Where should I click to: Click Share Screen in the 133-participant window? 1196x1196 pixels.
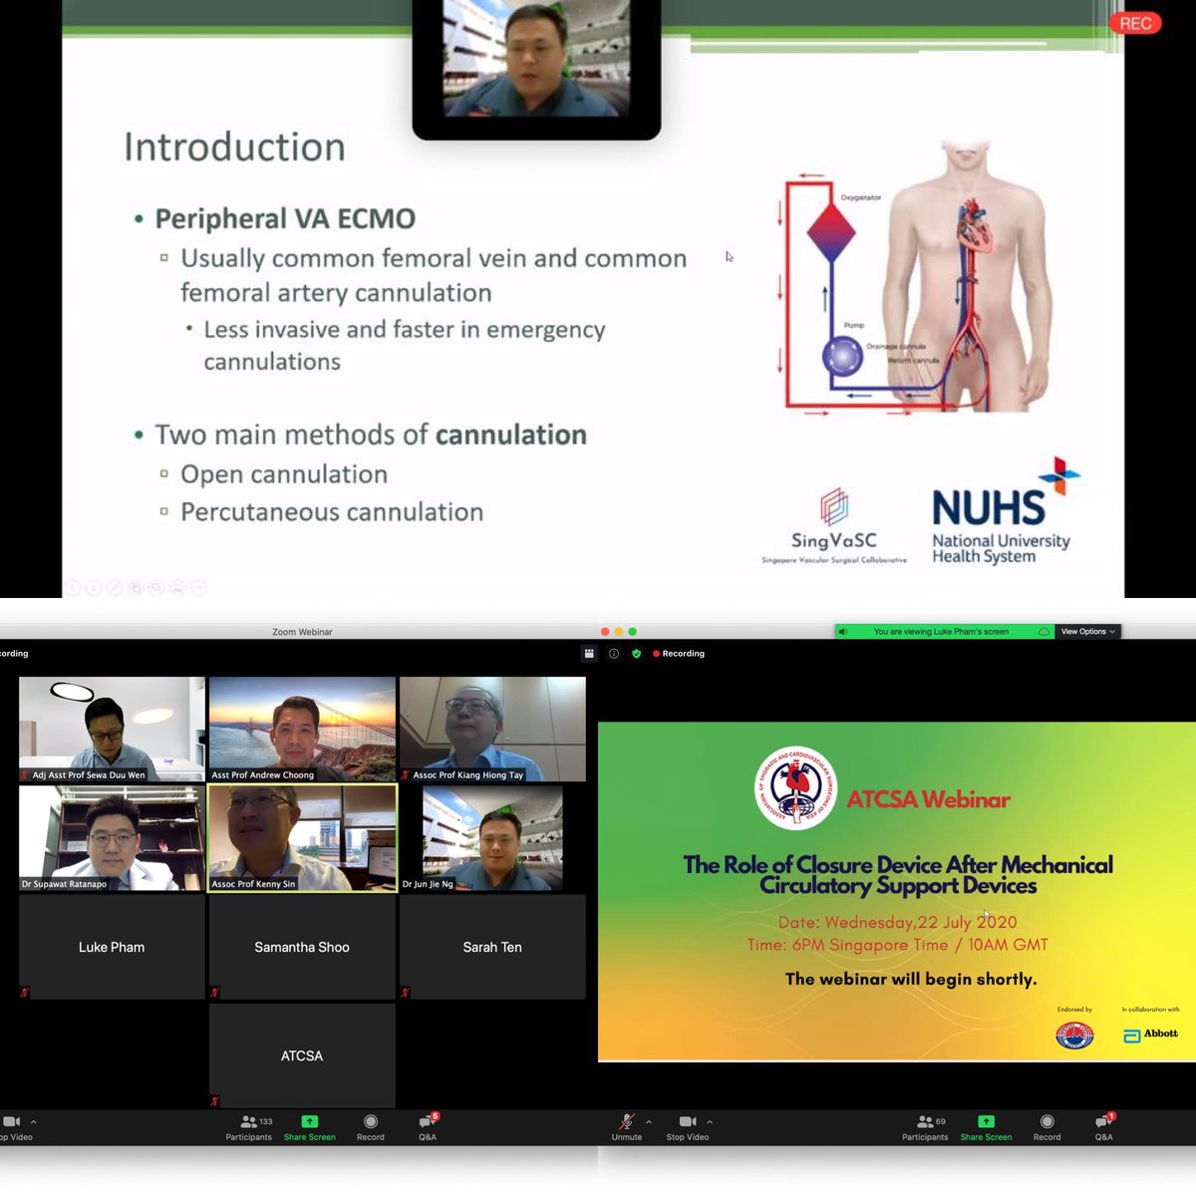(x=310, y=1127)
